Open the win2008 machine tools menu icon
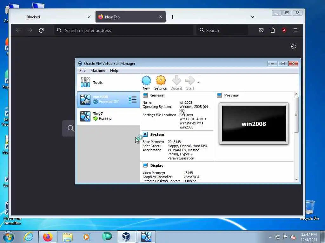 133,100
